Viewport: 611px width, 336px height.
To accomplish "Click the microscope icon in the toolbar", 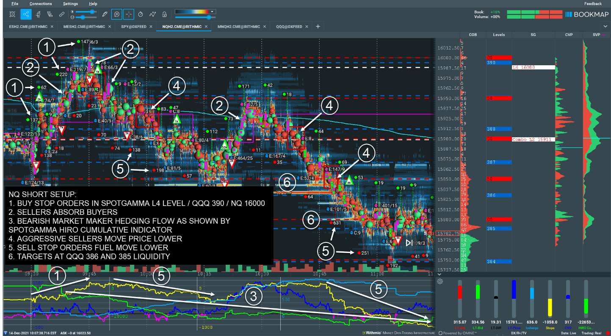I will [38, 14].
